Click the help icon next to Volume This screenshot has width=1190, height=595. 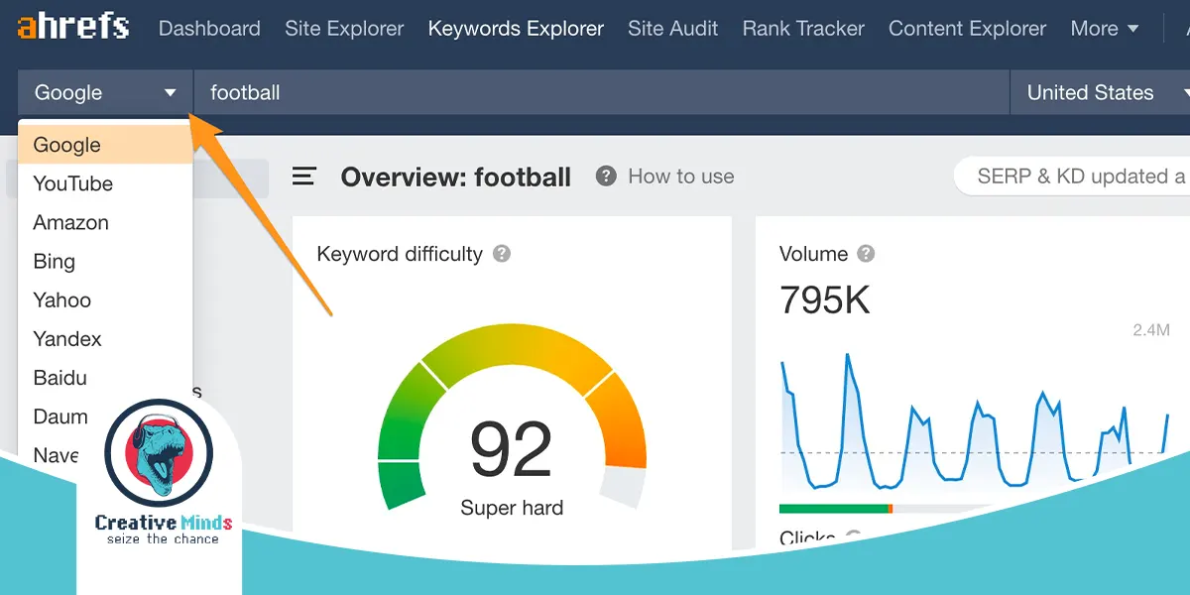[x=866, y=254]
